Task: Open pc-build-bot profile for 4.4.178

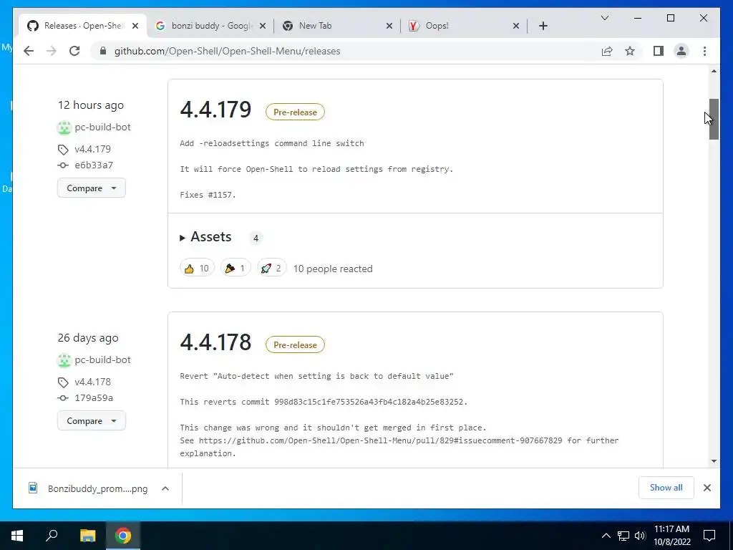Action: tap(102, 360)
